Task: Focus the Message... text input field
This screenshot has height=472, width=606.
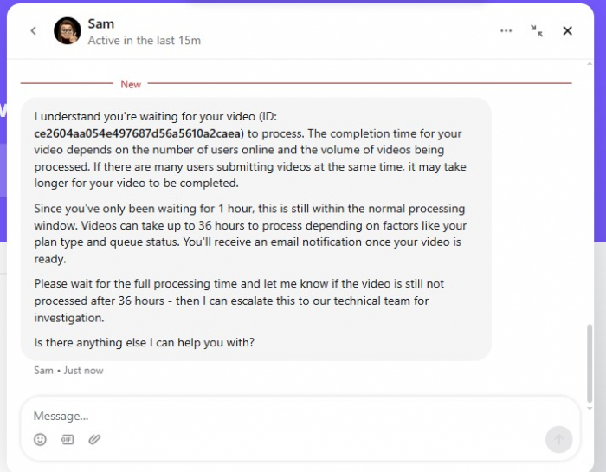Action: tap(286, 416)
